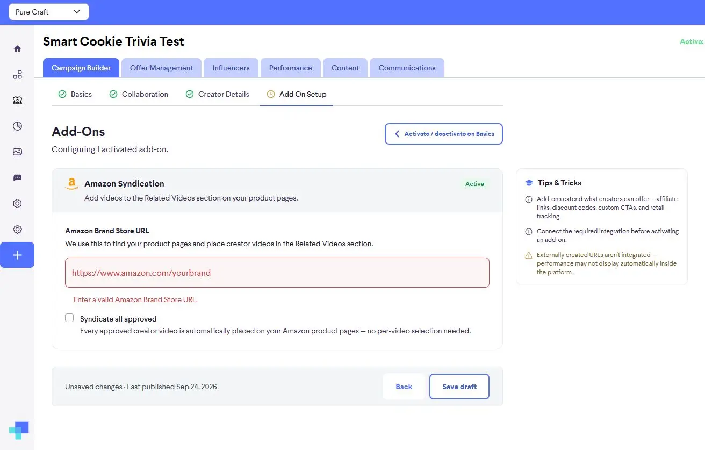The height and width of the screenshot is (450, 705).
Task: Open the Content tab
Action: (346, 68)
